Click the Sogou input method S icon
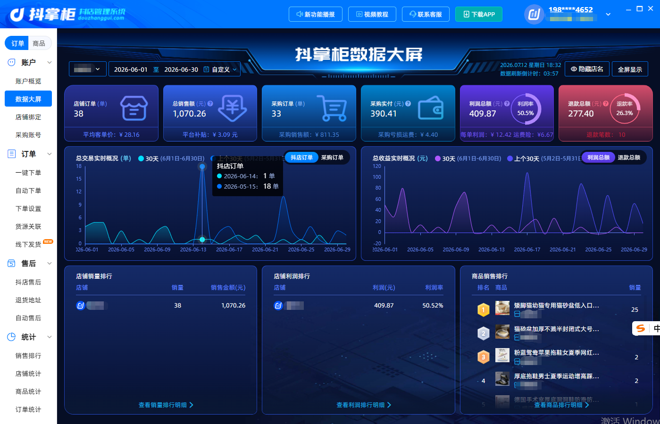 [x=640, y=328]
